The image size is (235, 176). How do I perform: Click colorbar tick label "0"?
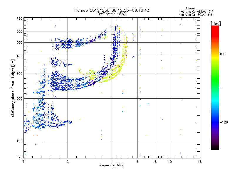click(x=220, y=88)
